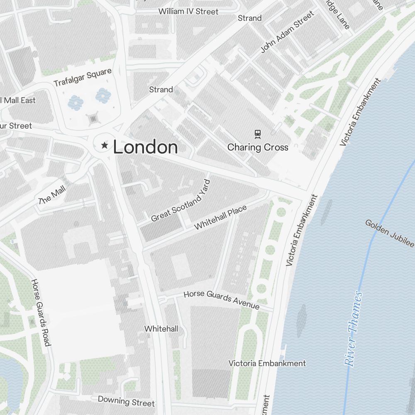The image size is (415, 415).
Task: Click the London capital star marker
Action: (x=105, y=145)
